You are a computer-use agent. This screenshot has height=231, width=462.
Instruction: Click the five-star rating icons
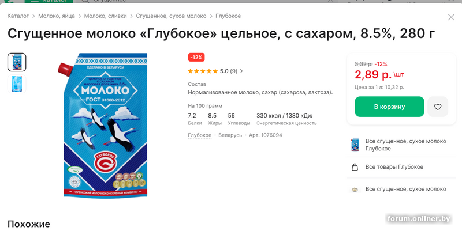coord(203,71)
